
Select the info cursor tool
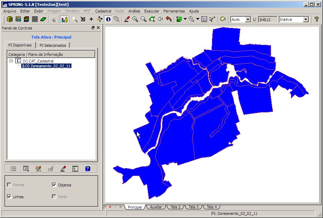click(108, 19)
